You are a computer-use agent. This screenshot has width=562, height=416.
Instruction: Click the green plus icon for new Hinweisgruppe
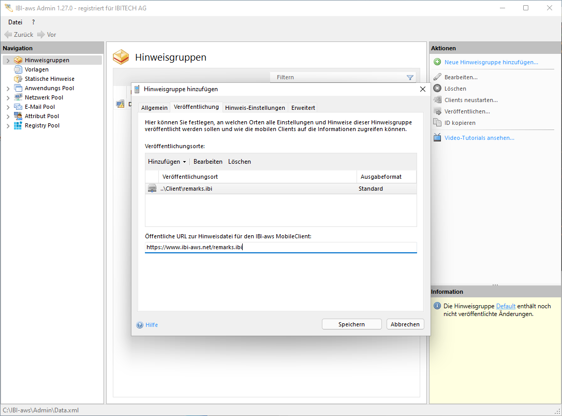pos(437,62)
